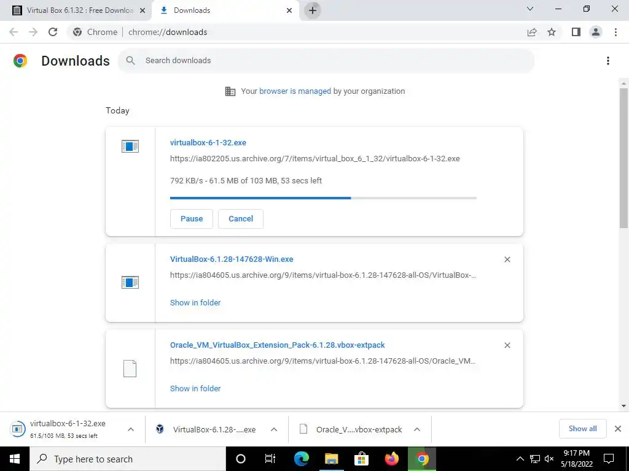
Task: Show Oracle Extension Pack in folder
Action: 195,388
